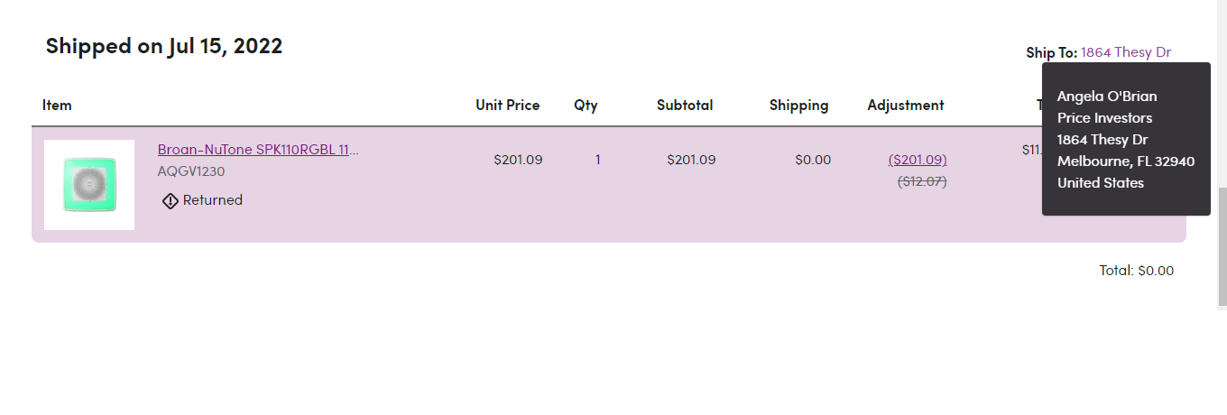Click the green fan product thumbnail
1227x415 pixels.
point(89,185)
